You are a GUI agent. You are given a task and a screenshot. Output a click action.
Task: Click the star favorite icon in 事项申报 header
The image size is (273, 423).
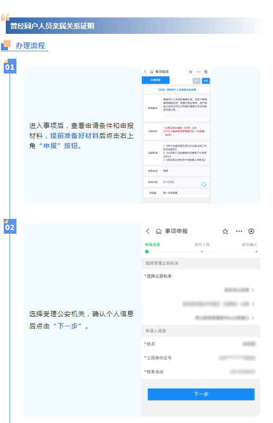(x=225, y=231)
